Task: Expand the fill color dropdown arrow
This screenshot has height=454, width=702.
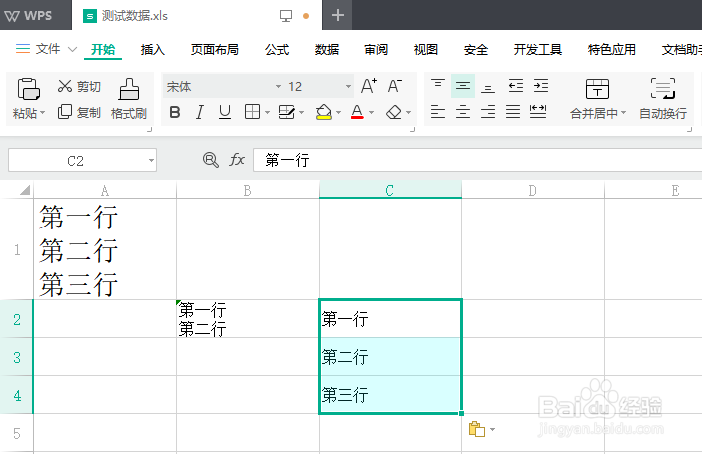Action: pyautogui.click(x=338, y=113)
